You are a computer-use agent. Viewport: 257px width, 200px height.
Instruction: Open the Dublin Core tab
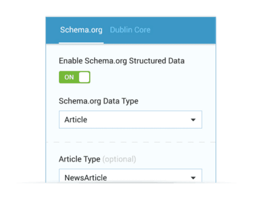[x=130, y=30]
